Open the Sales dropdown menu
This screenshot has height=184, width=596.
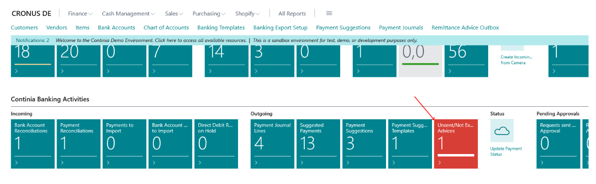pyautogui.click(x=174, y=14)
